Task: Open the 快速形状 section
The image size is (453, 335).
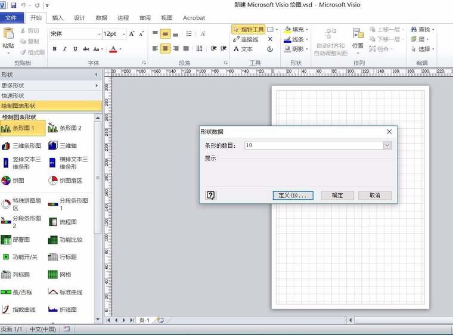Action: (51, 96)
